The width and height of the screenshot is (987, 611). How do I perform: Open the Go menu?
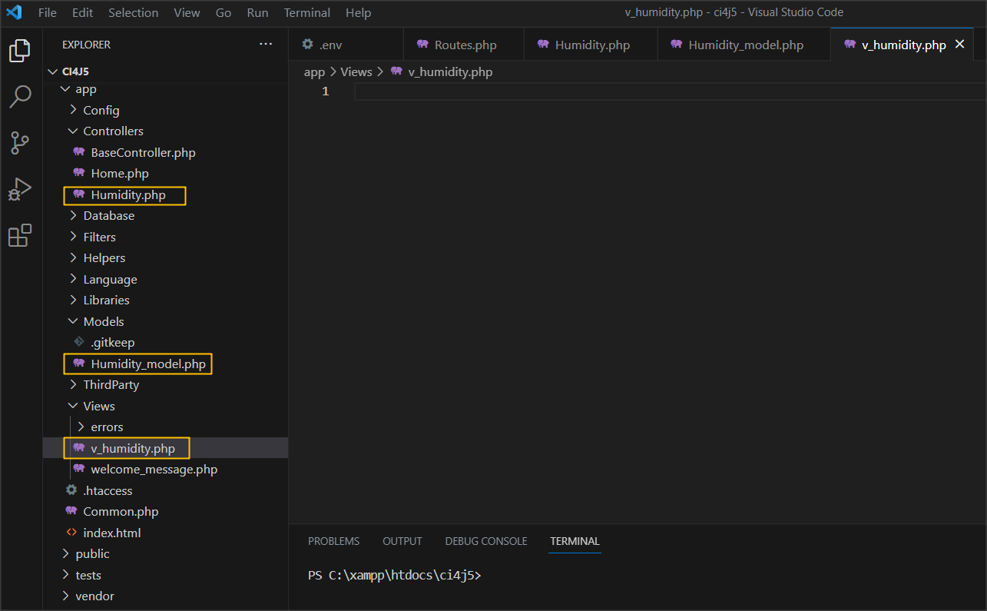tap(224, 12)
